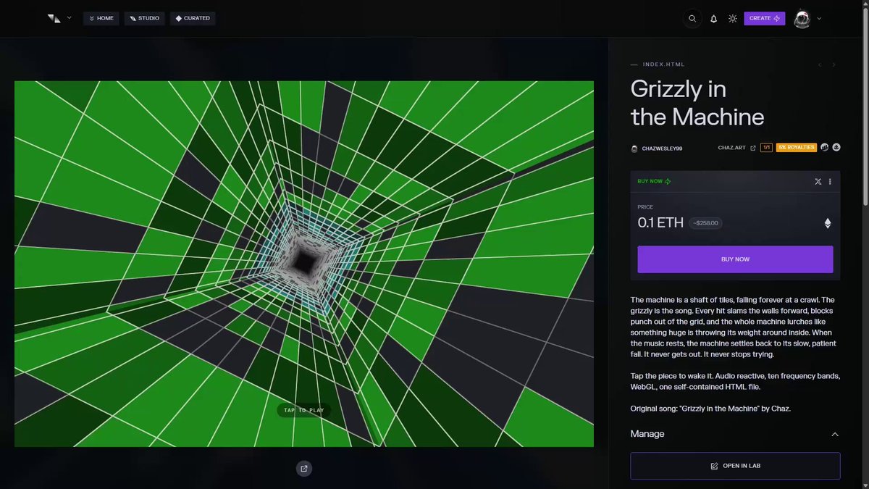The height and width of the screenshot is (489, 869).
Task: Expand the dropdown arrow beside the logo
Action: pos(70,18)
